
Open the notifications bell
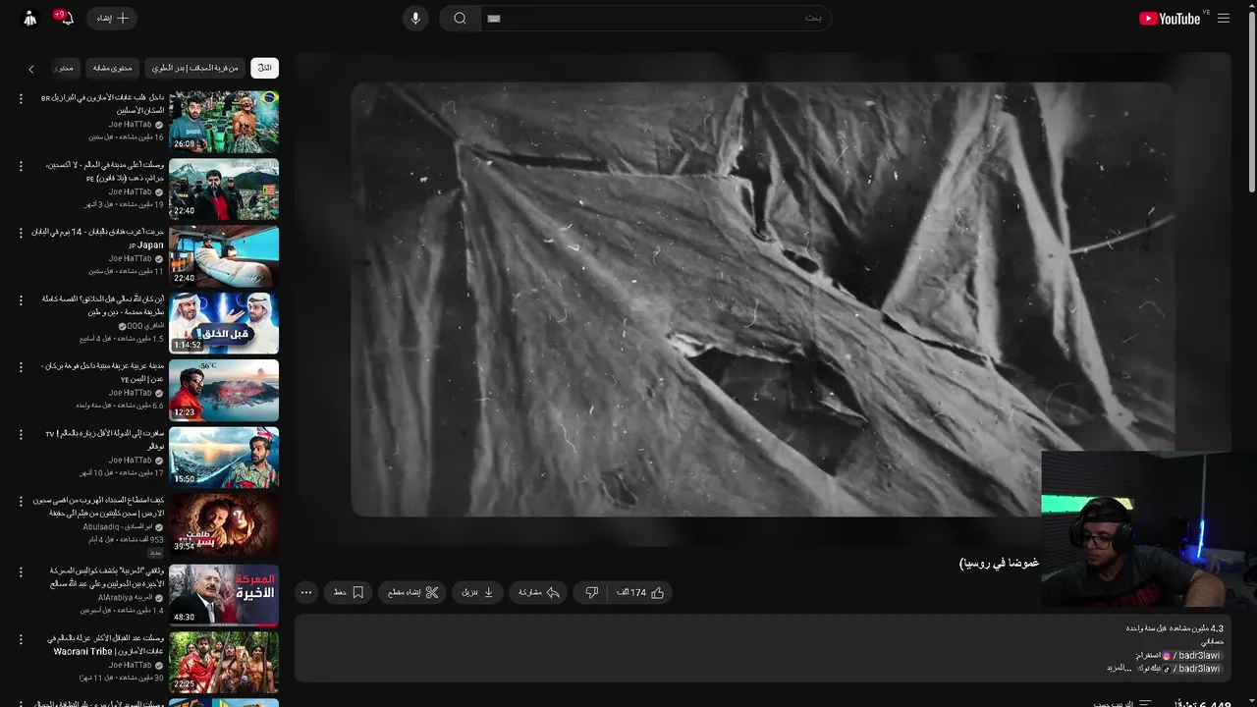67,18
